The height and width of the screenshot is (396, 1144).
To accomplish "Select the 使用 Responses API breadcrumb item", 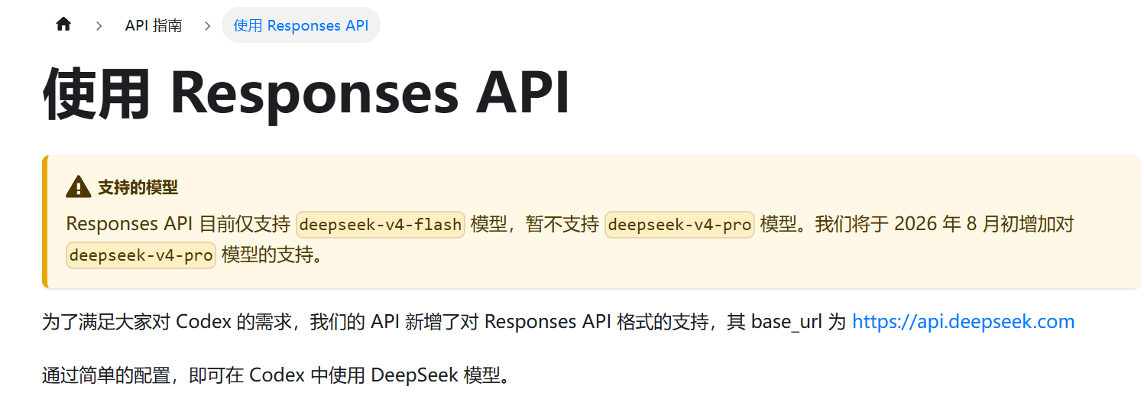I will click(301, 25).
